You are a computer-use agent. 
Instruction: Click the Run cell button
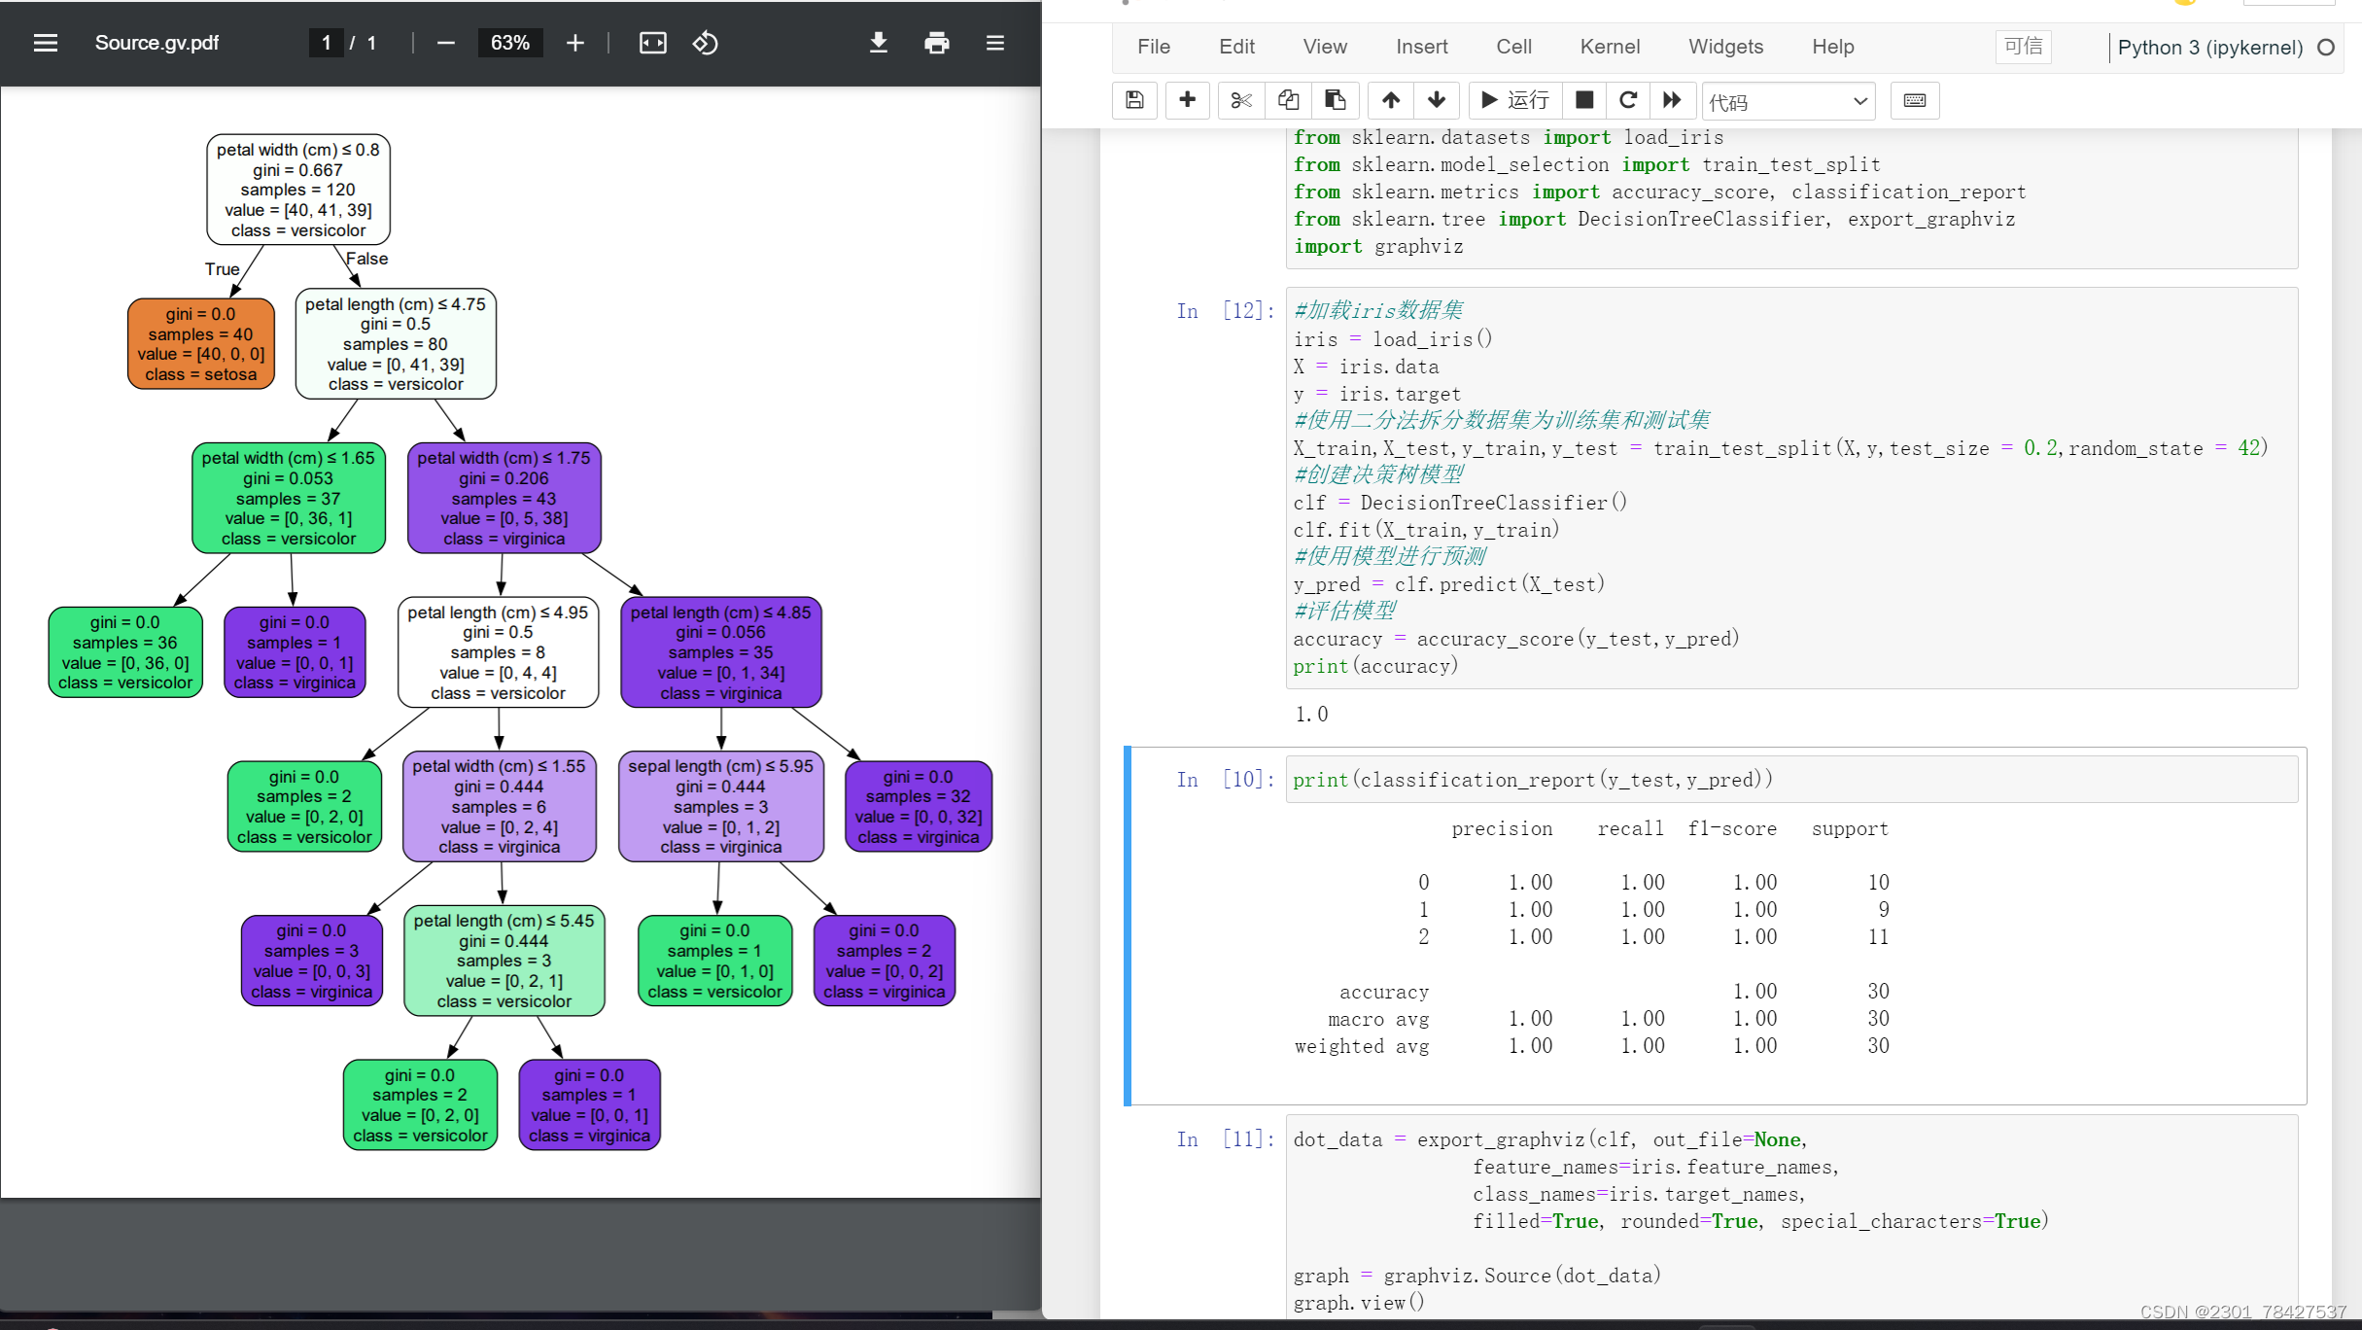(1514, 100)
